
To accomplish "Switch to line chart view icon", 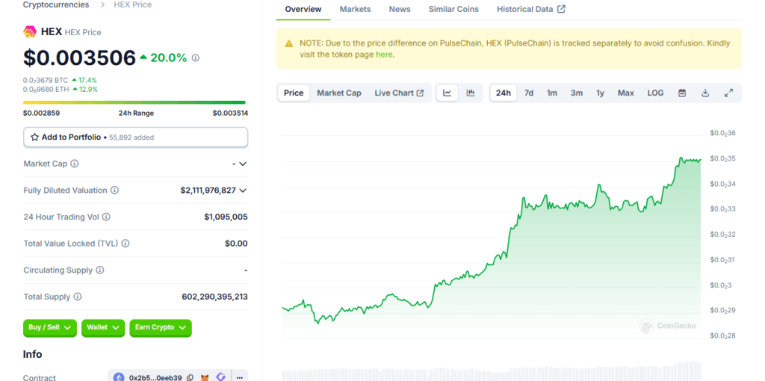I will [447, 93].
